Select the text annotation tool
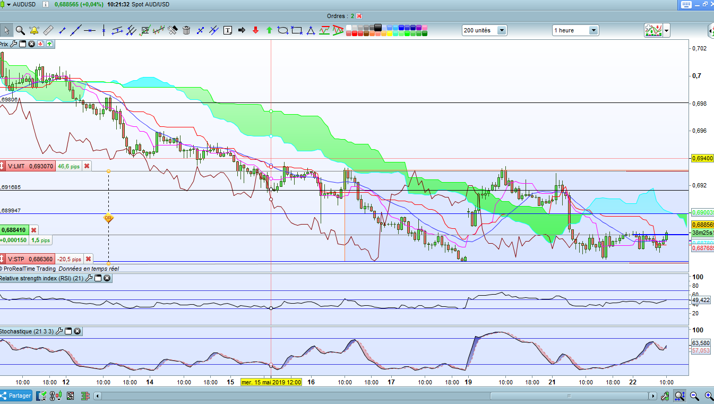 click(x=228, y=30)
